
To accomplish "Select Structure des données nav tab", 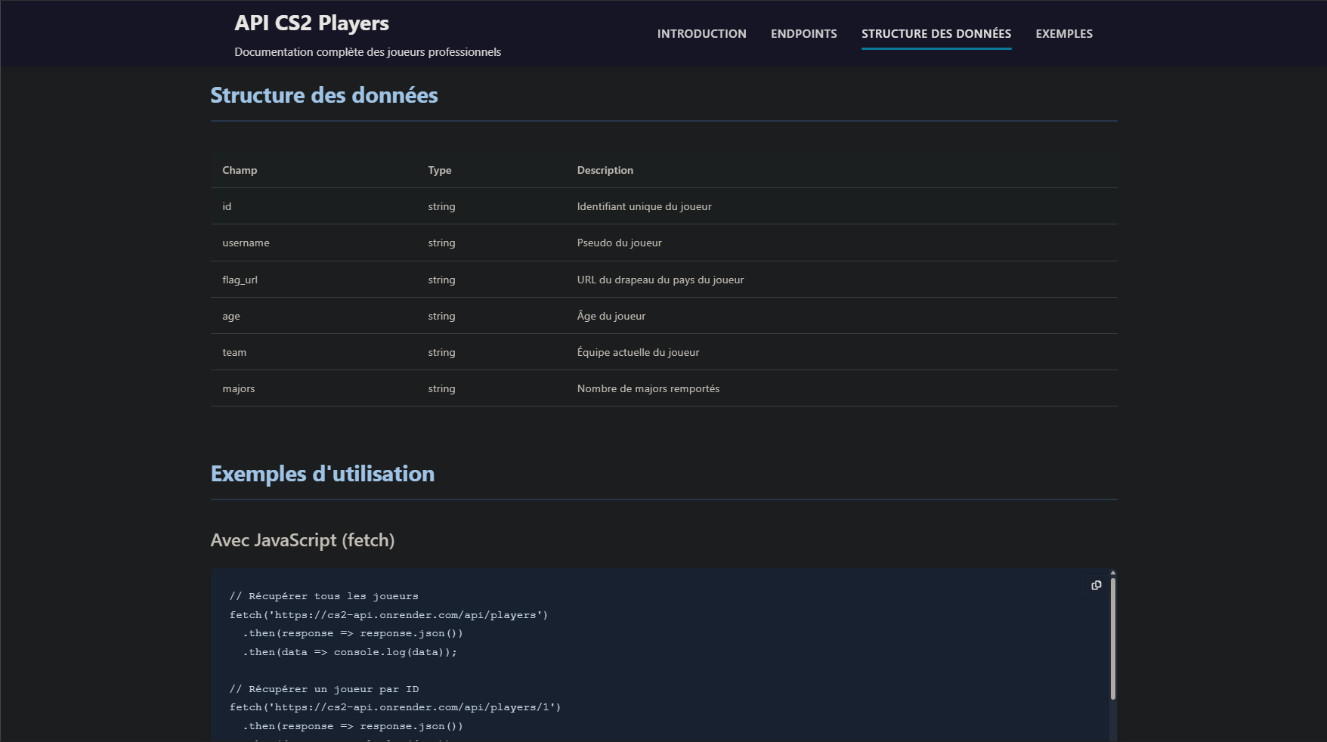I will tap(936, 34).
